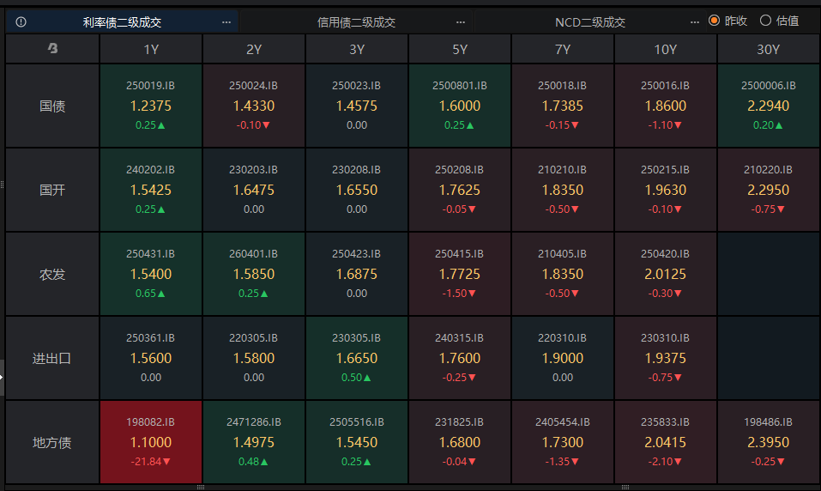The width and height of the screenshot is (821, 491).
Task: Select the 昨收 radio option
Action: point(714,21)
